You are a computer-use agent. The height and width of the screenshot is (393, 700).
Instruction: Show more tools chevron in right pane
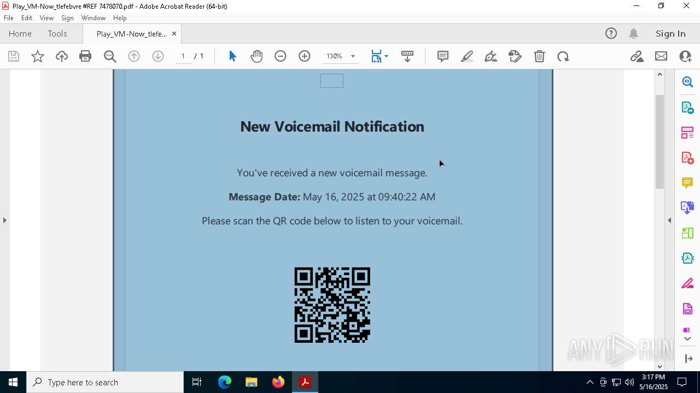pos(687,339)
